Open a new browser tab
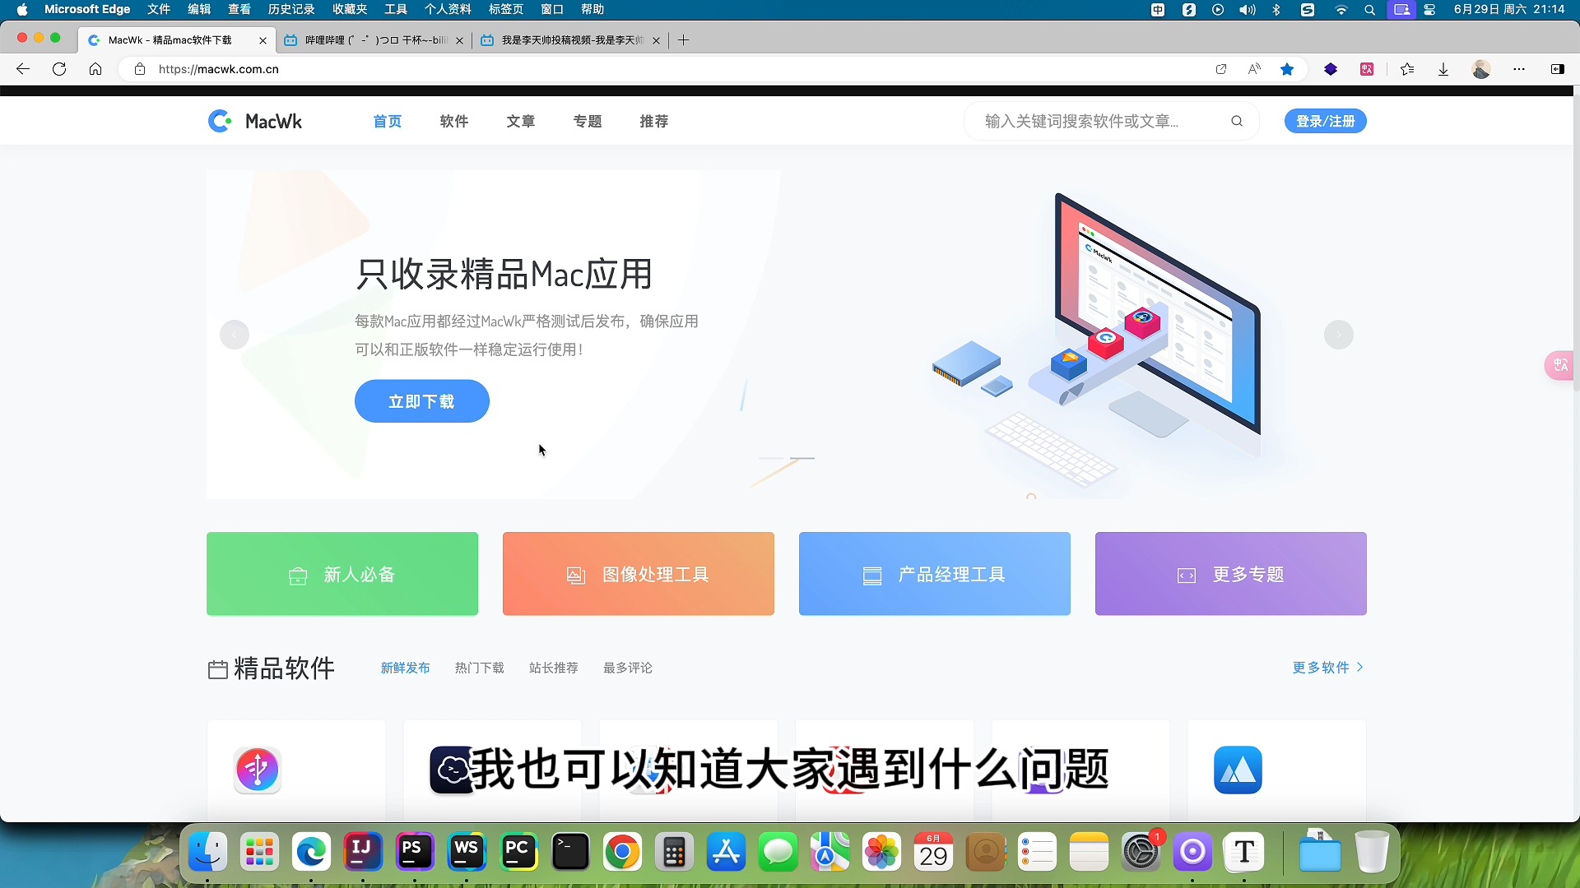Viewport: 1580px width, 888px height. pyautogui.click(x=683, y=39)
